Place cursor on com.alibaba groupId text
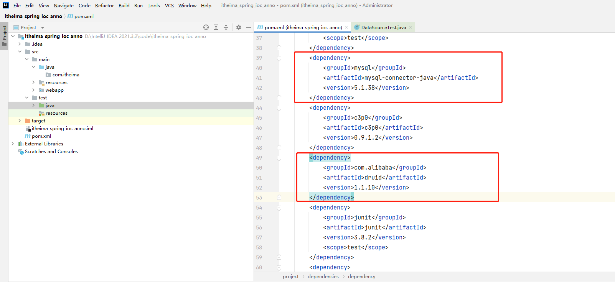Image resolution: width=615 pixels, height=282 pixels. (x=373, y=168)
